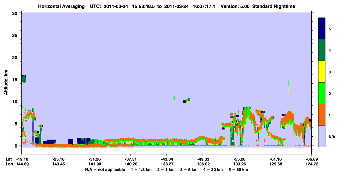Image resolution: width=346 pixels, height=177 pixels.
Task: Click longitude value 143.45
Action: click(58, 164)
